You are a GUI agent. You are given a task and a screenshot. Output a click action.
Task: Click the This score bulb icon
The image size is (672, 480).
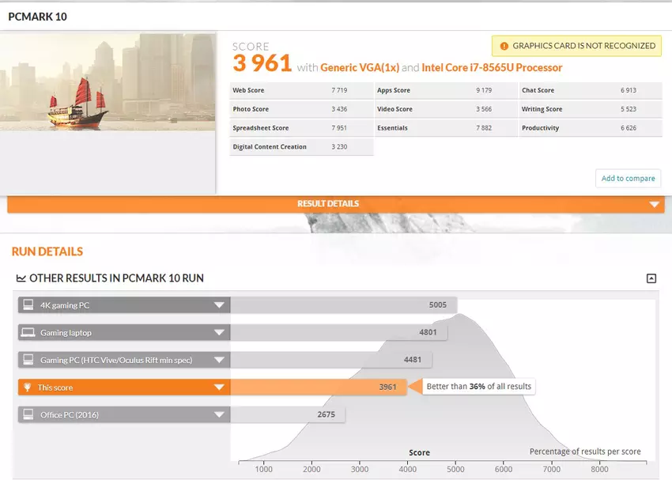pos(28,387)
